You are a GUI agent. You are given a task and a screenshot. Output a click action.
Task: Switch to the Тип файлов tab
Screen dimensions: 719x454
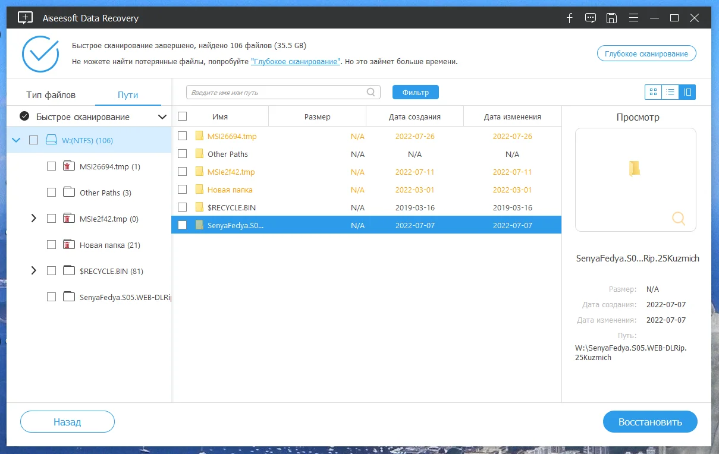(51, 95)
